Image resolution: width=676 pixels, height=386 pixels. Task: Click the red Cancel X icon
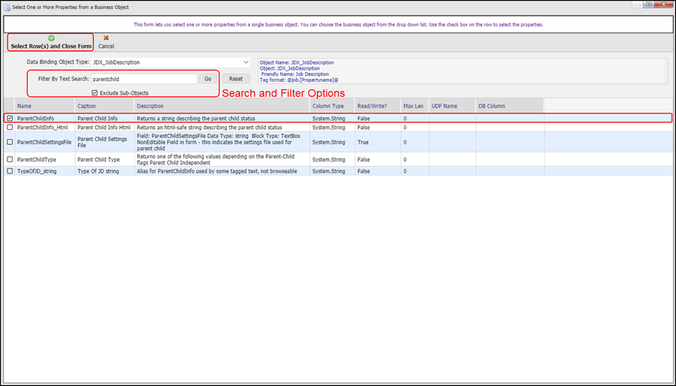(x=106, y=38)
